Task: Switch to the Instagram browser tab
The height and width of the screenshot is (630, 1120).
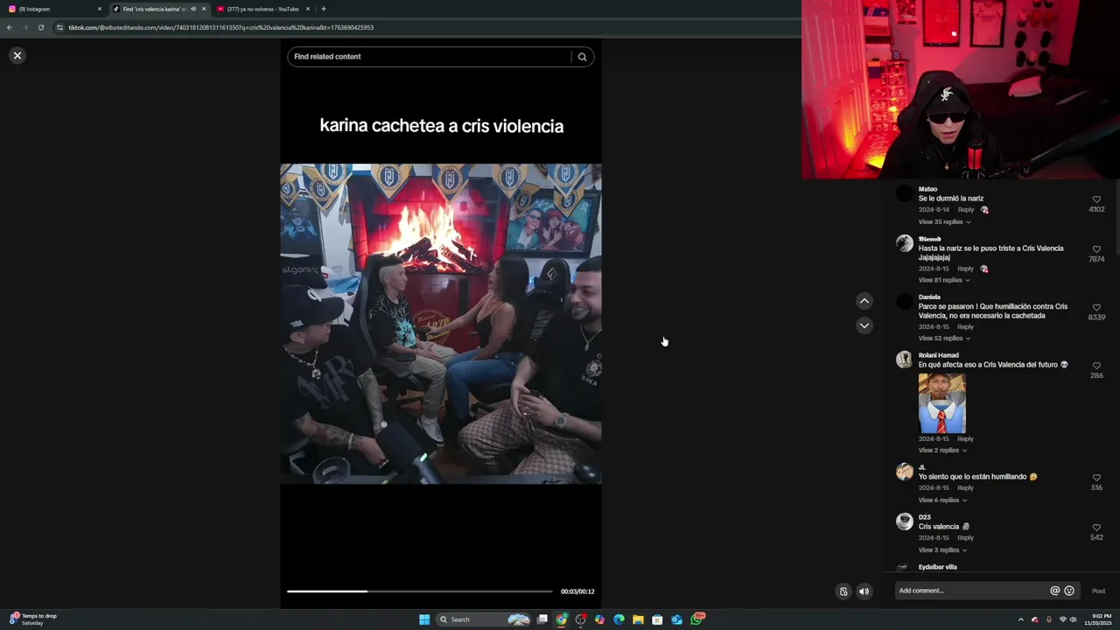Action: coord(52,9)
